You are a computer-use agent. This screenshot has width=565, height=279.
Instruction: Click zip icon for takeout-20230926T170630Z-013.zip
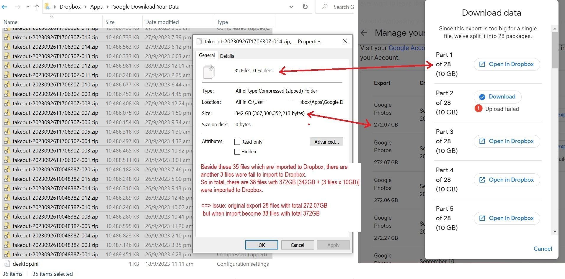pos(7,56)
